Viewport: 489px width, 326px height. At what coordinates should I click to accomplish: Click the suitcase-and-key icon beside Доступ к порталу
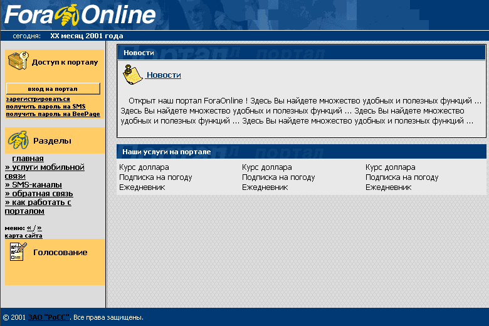18,61
